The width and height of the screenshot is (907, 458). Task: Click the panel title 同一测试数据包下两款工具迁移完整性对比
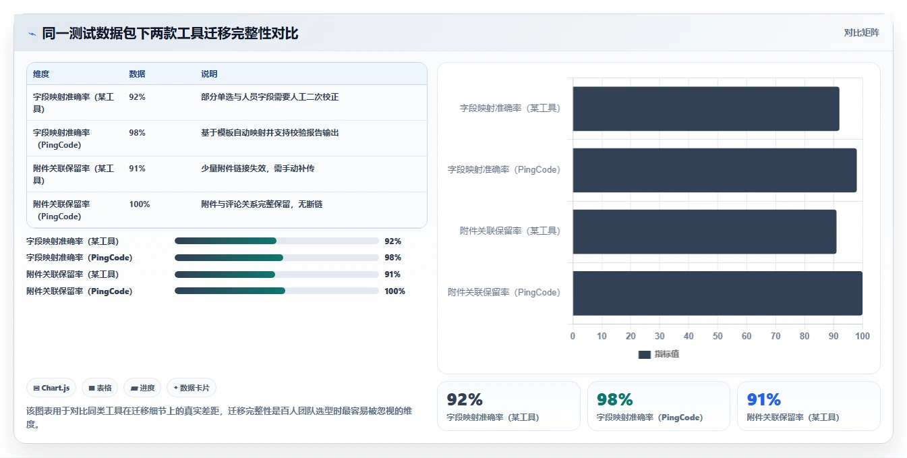point(170,33)
